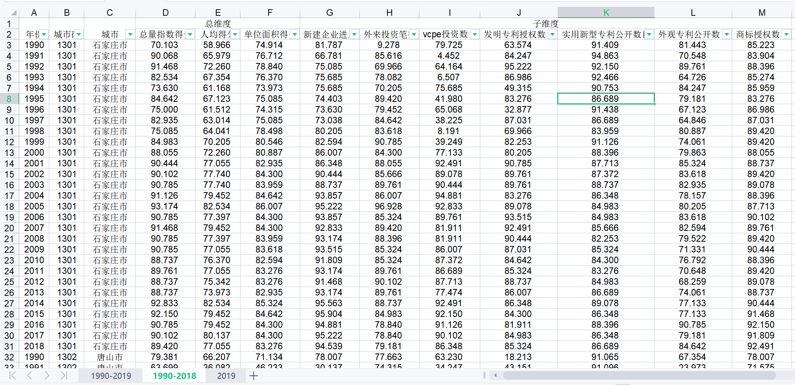Select cell J9 with value 32.877

tap(519, 110)
